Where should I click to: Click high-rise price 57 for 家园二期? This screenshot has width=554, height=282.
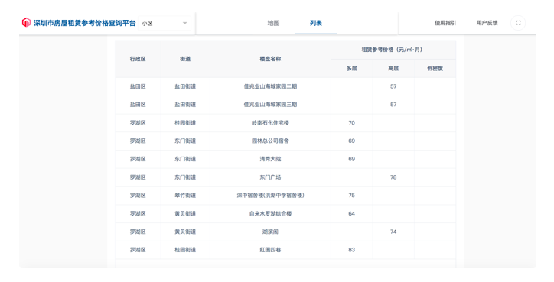[x=393, y=86]
